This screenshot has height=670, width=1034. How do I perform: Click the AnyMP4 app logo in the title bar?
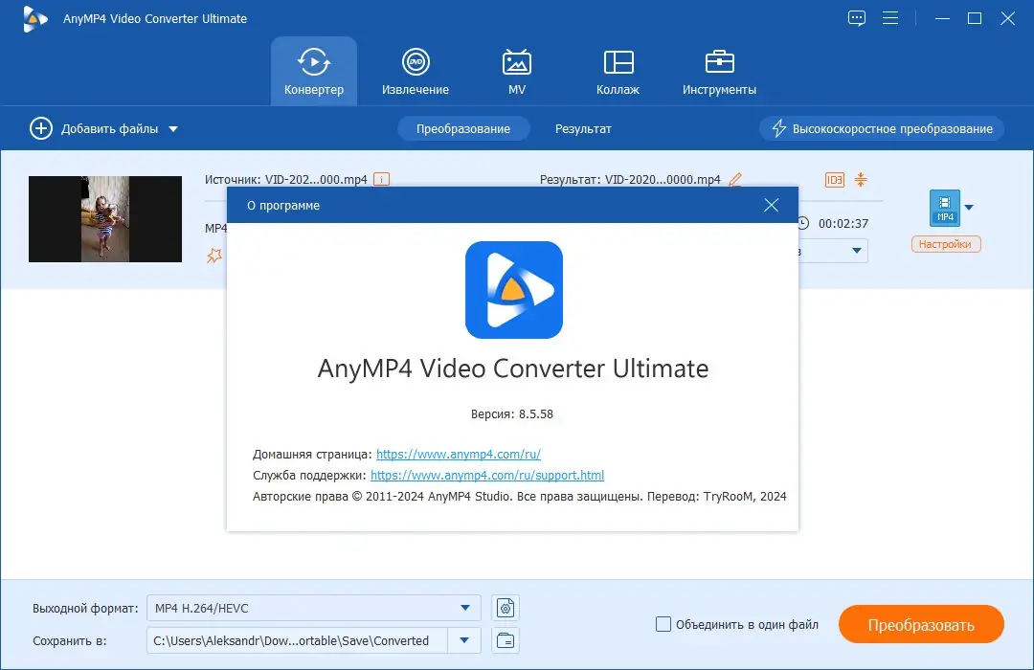(x=35, y=18)
